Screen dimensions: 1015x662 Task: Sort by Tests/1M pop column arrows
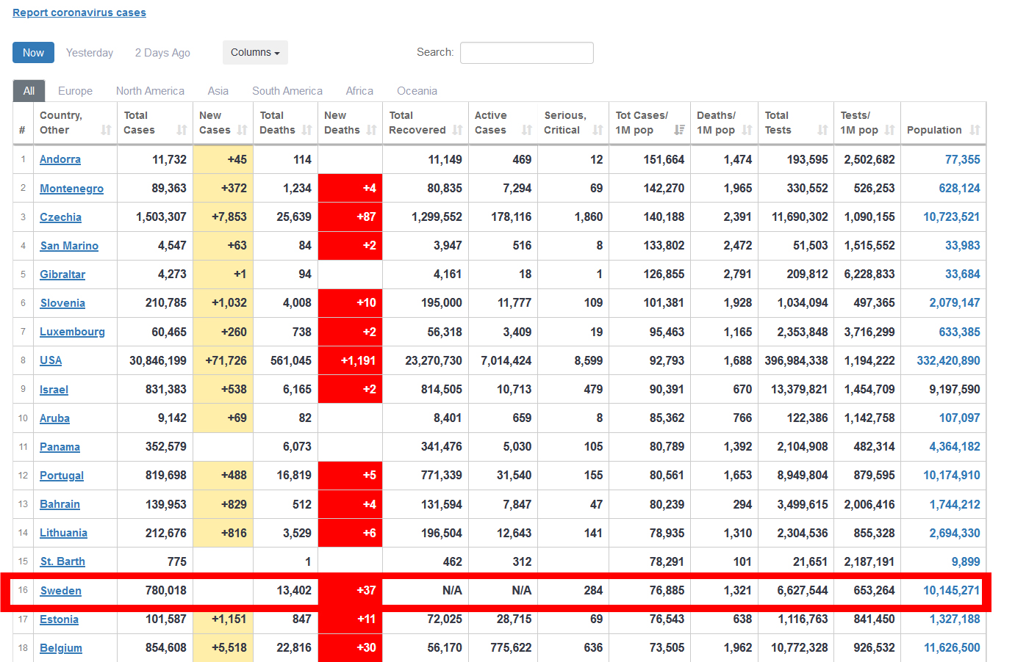[890, 130]
